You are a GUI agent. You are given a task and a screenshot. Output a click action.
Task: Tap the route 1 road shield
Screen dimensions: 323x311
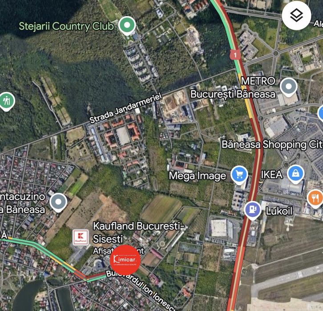235,55
